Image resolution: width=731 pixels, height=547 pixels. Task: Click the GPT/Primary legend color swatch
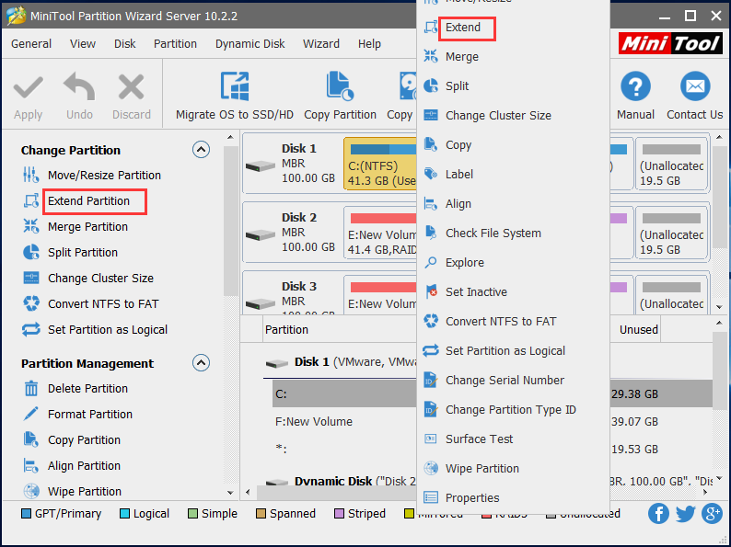26,514
